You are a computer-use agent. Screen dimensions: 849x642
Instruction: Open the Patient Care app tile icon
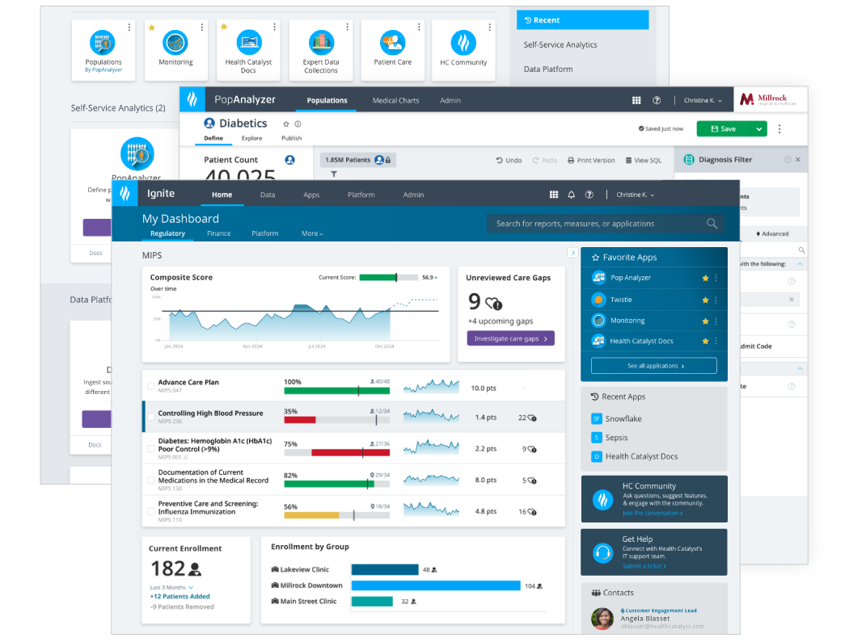[392, 43]
